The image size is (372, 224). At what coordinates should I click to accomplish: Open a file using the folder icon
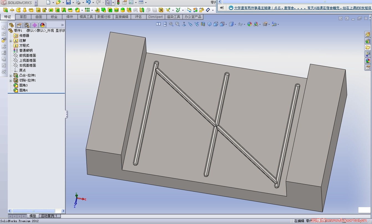(x=58, y=2)
